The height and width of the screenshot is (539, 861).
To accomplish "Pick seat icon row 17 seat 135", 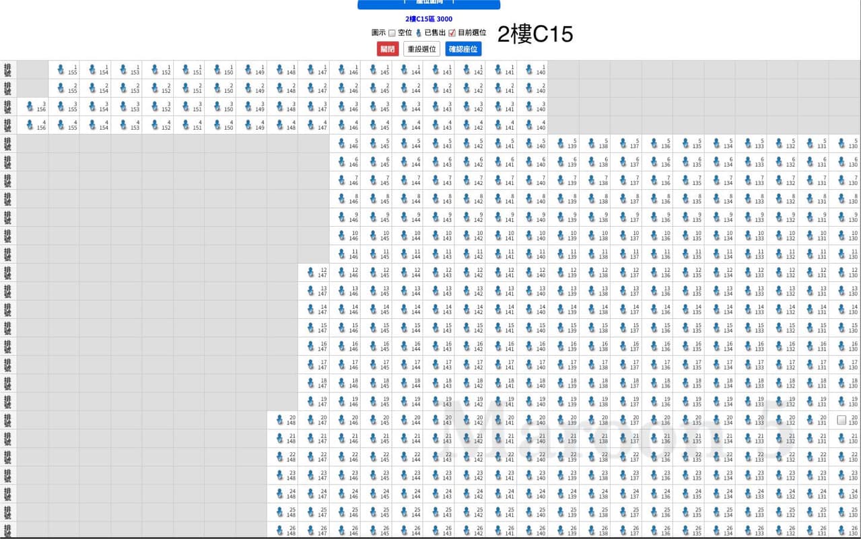I will point(686,365).
